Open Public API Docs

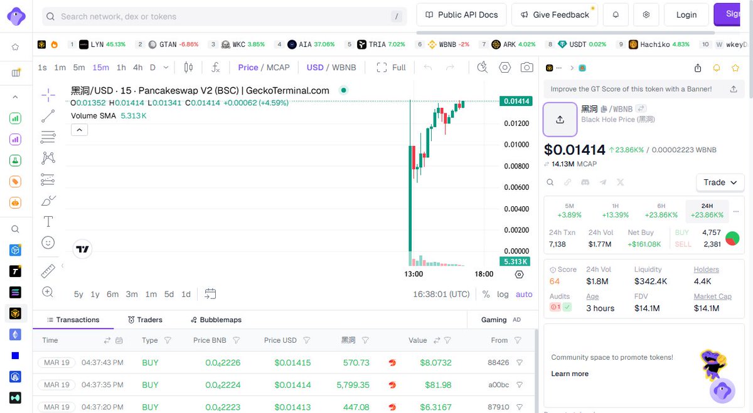(x=461, y=14)
